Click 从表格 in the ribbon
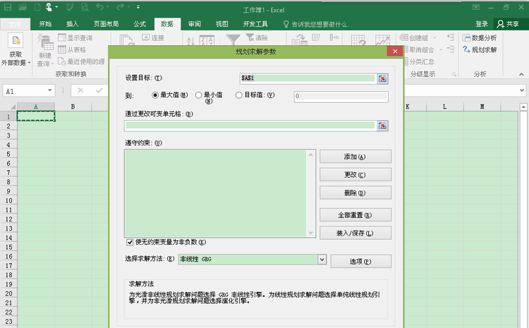The height and width of the screenshot is (328, 529). tap(72, 49)
